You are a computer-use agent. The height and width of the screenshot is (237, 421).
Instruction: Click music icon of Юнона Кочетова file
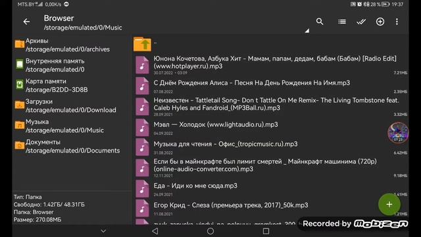tap(142, 65)
